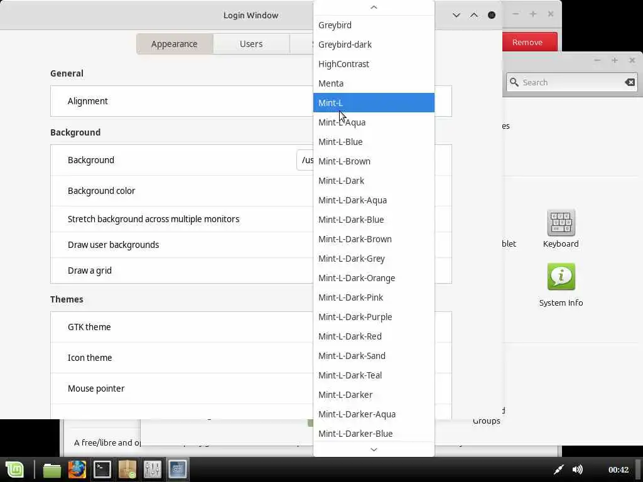Open the terminal from the panel

(102, 469)
